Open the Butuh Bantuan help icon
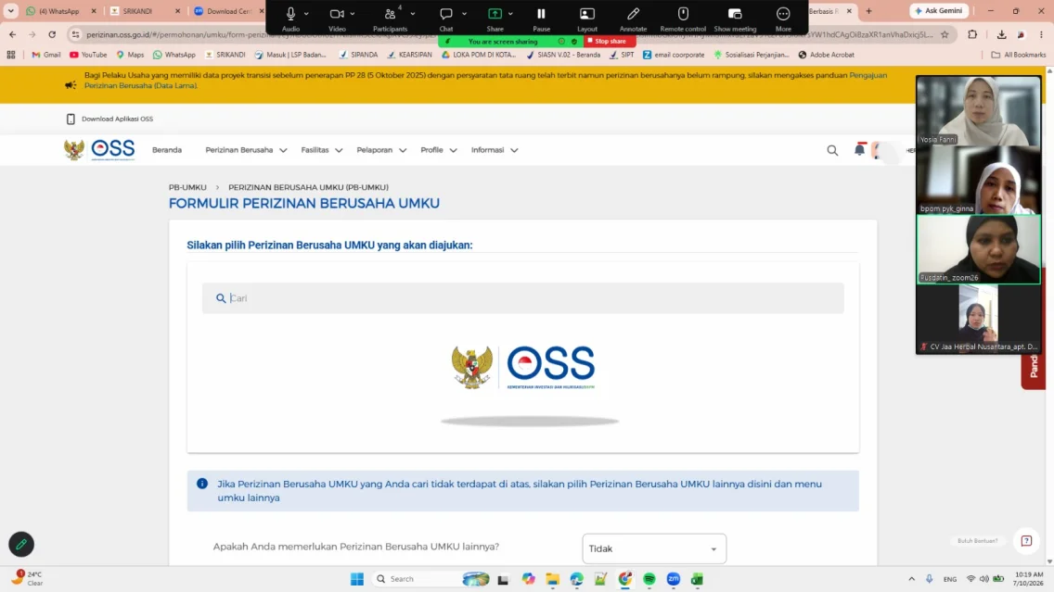Screen dimensions: 1054x592 (x=1026, y=540)
